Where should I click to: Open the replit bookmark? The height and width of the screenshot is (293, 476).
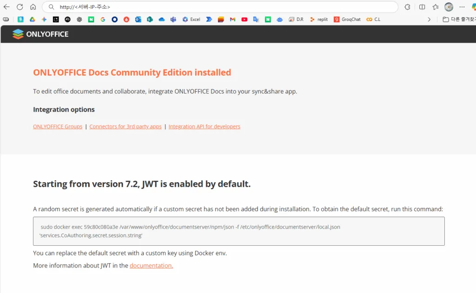tap(319, 19)
